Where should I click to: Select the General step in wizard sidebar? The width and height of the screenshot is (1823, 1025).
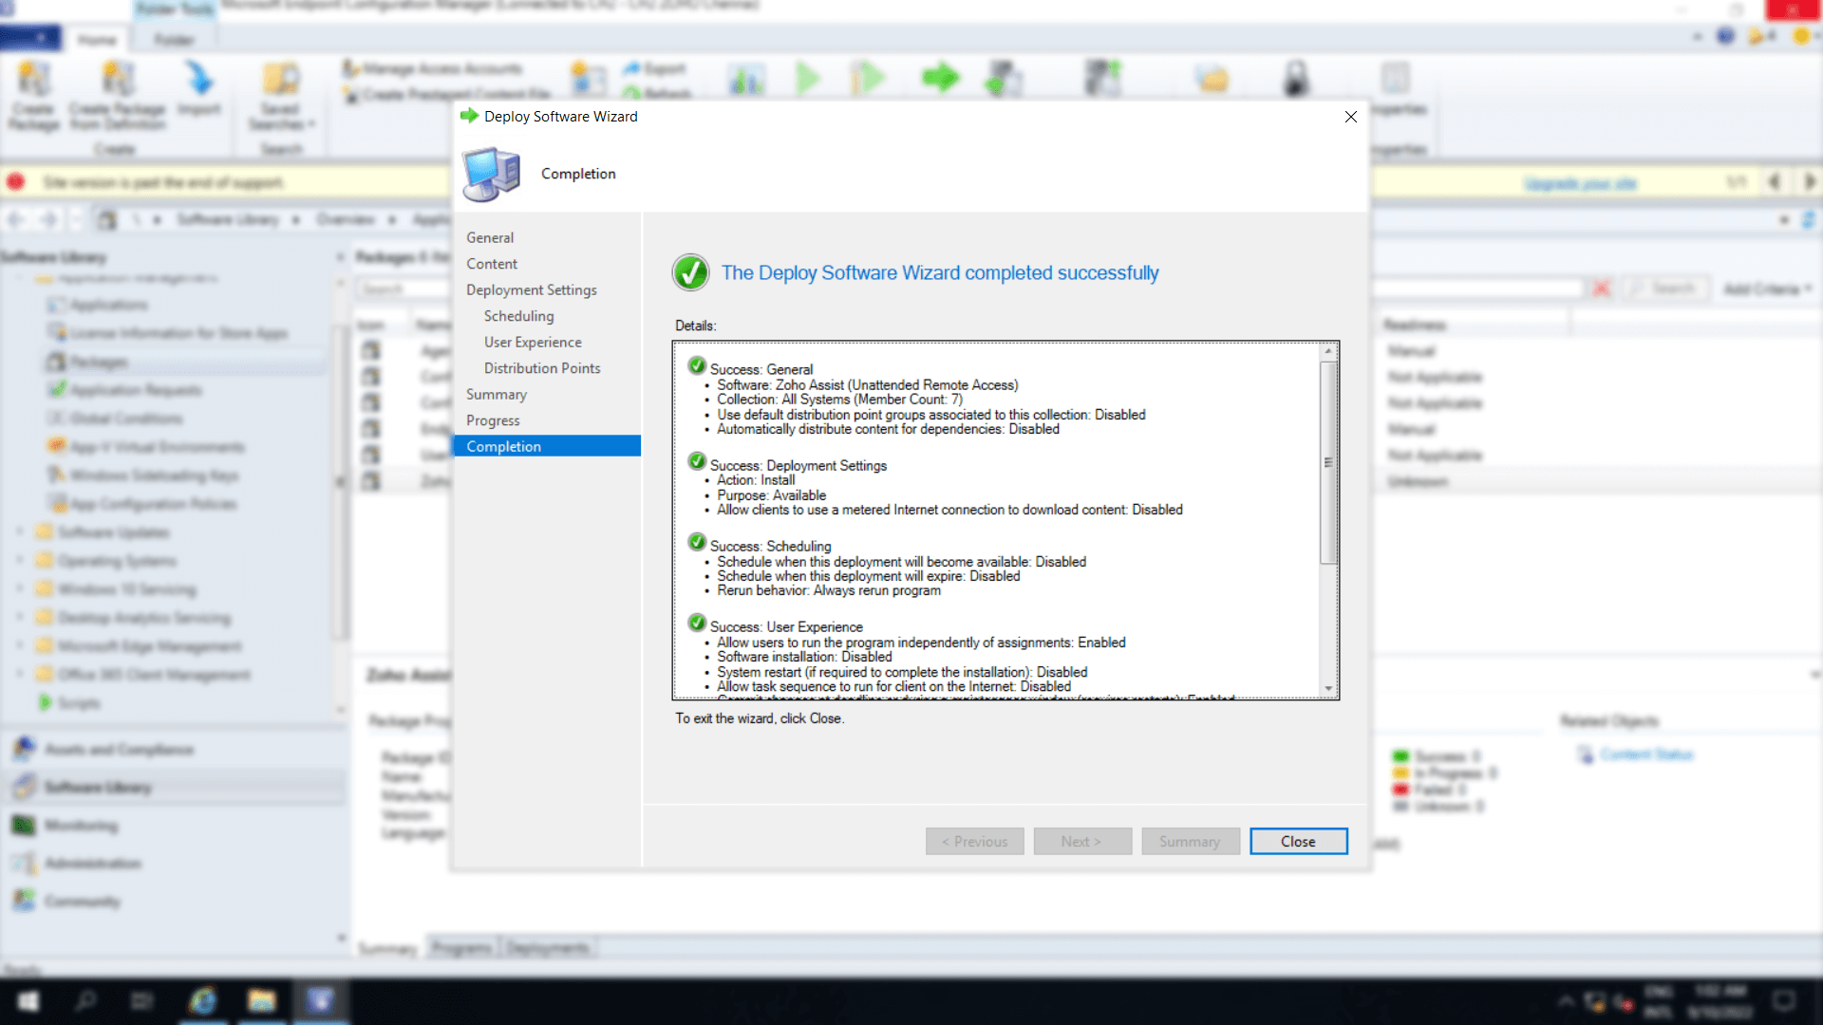click(490, 237)
